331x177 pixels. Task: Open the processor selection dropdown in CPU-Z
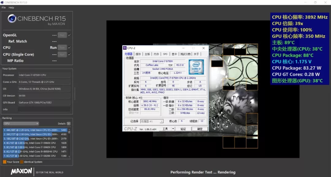162,121
